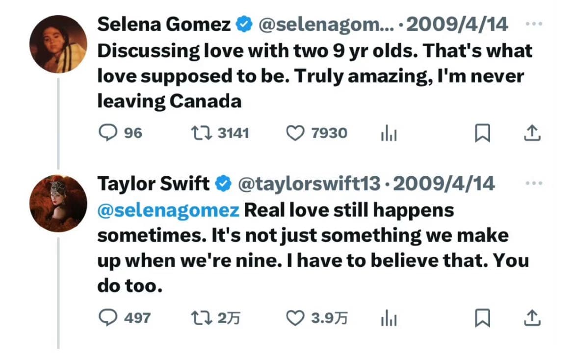
Task: Open the @selenagomez mention link
Action: coord(168,211)
